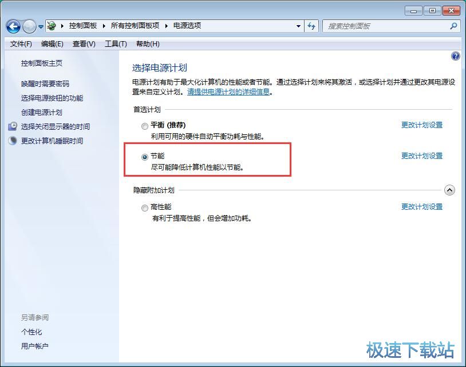
Task: Click 尽可能降低计算机性能以节能 description
Action: pyautogui.click(x=198, y=167)
